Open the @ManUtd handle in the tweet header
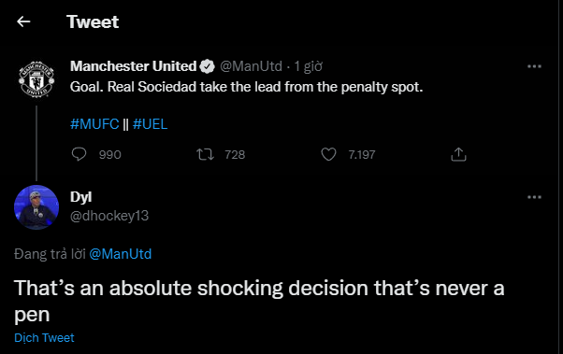Image resolution: width=563 pixels, height=354 pixels. 251,66
